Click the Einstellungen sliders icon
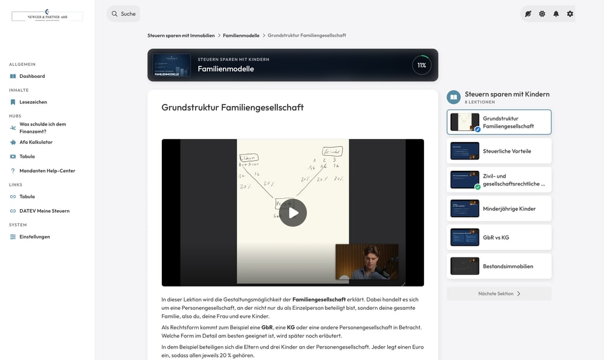This screenshot has height=360, width=604. pyautogui.click(x=13, y=237)
